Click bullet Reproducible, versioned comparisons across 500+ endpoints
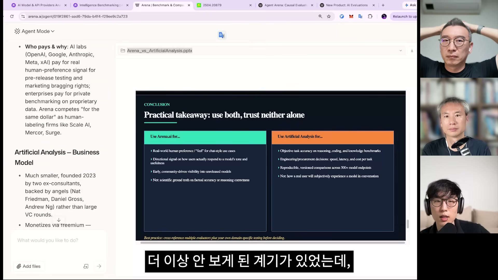Screen dimensions: 498x280 coord(324,167)
